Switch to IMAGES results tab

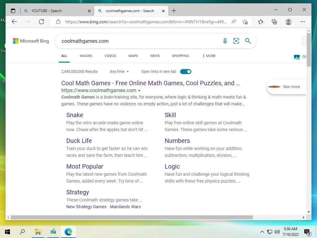(x=86, y=56)
